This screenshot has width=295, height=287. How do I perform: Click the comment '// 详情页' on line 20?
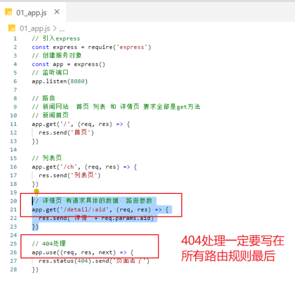pyautogui.click(x=92, y=201)
